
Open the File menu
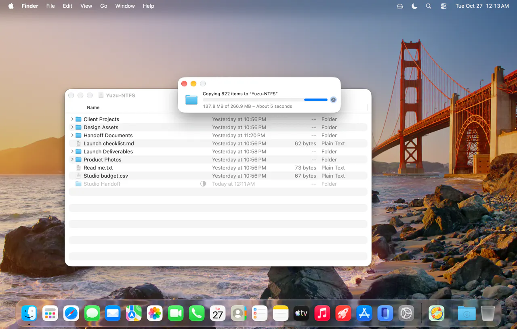tap(50, 6)
